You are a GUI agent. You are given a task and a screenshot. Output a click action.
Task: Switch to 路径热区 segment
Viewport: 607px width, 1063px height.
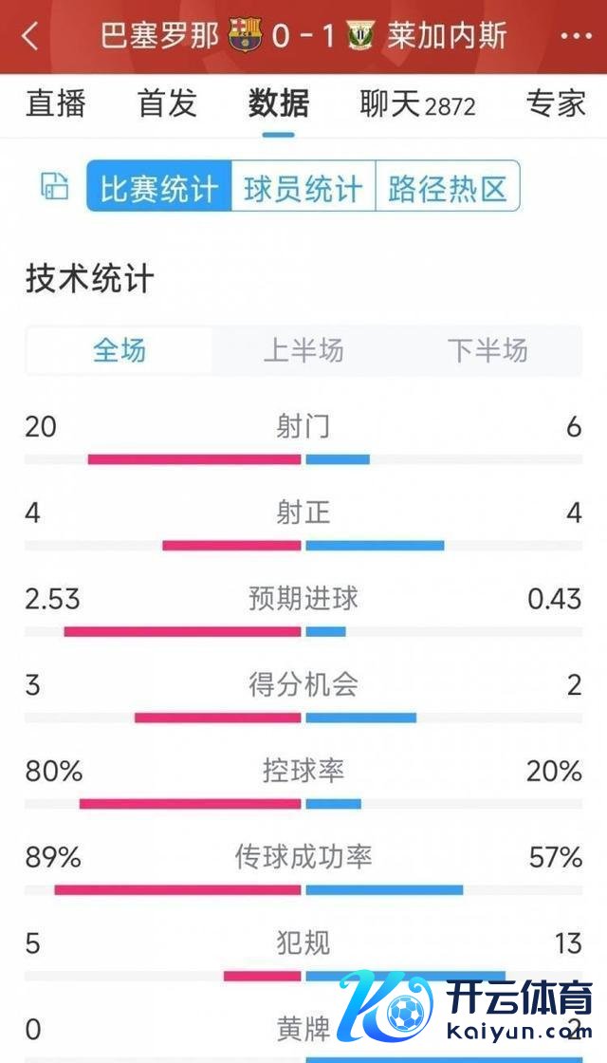[x=448, y=187]
